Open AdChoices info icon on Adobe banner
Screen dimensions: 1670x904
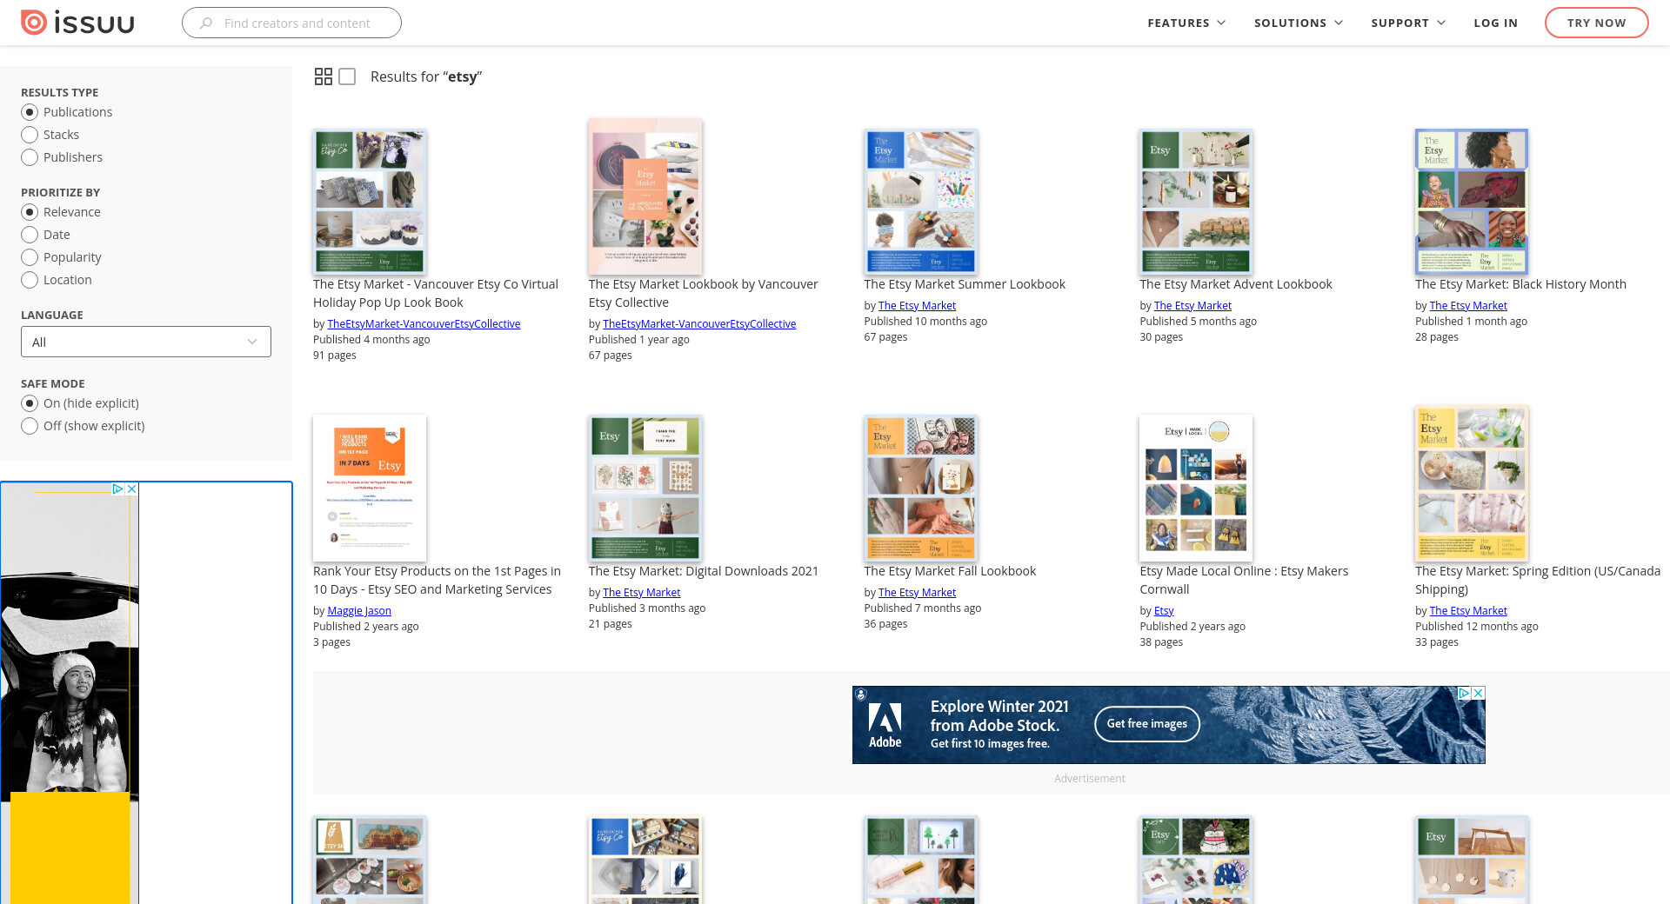click(1464, 693)
